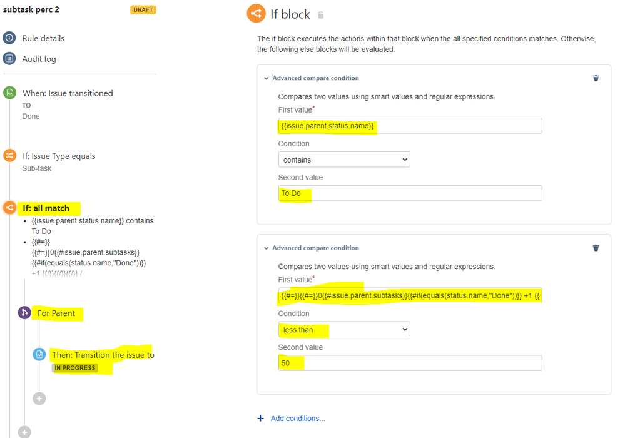This screenshot has height=438, width=625.
Task: Click the First value field with issue.parent.status.name
Action: pyautogui.click(x=410, y=126)
